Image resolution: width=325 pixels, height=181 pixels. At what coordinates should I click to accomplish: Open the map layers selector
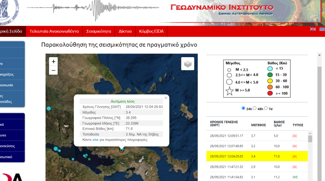tap(188, 64)
